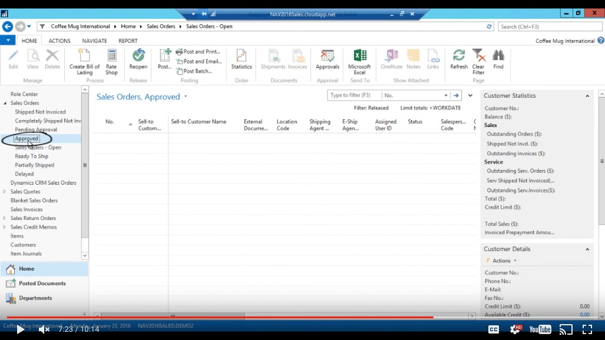605x340 pixels.
Task: Send list to Microsoft Excel
Action: coord(359,62)
